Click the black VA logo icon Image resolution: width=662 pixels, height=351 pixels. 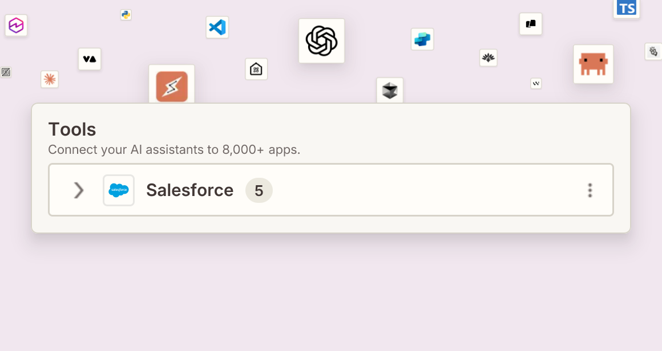90,59
